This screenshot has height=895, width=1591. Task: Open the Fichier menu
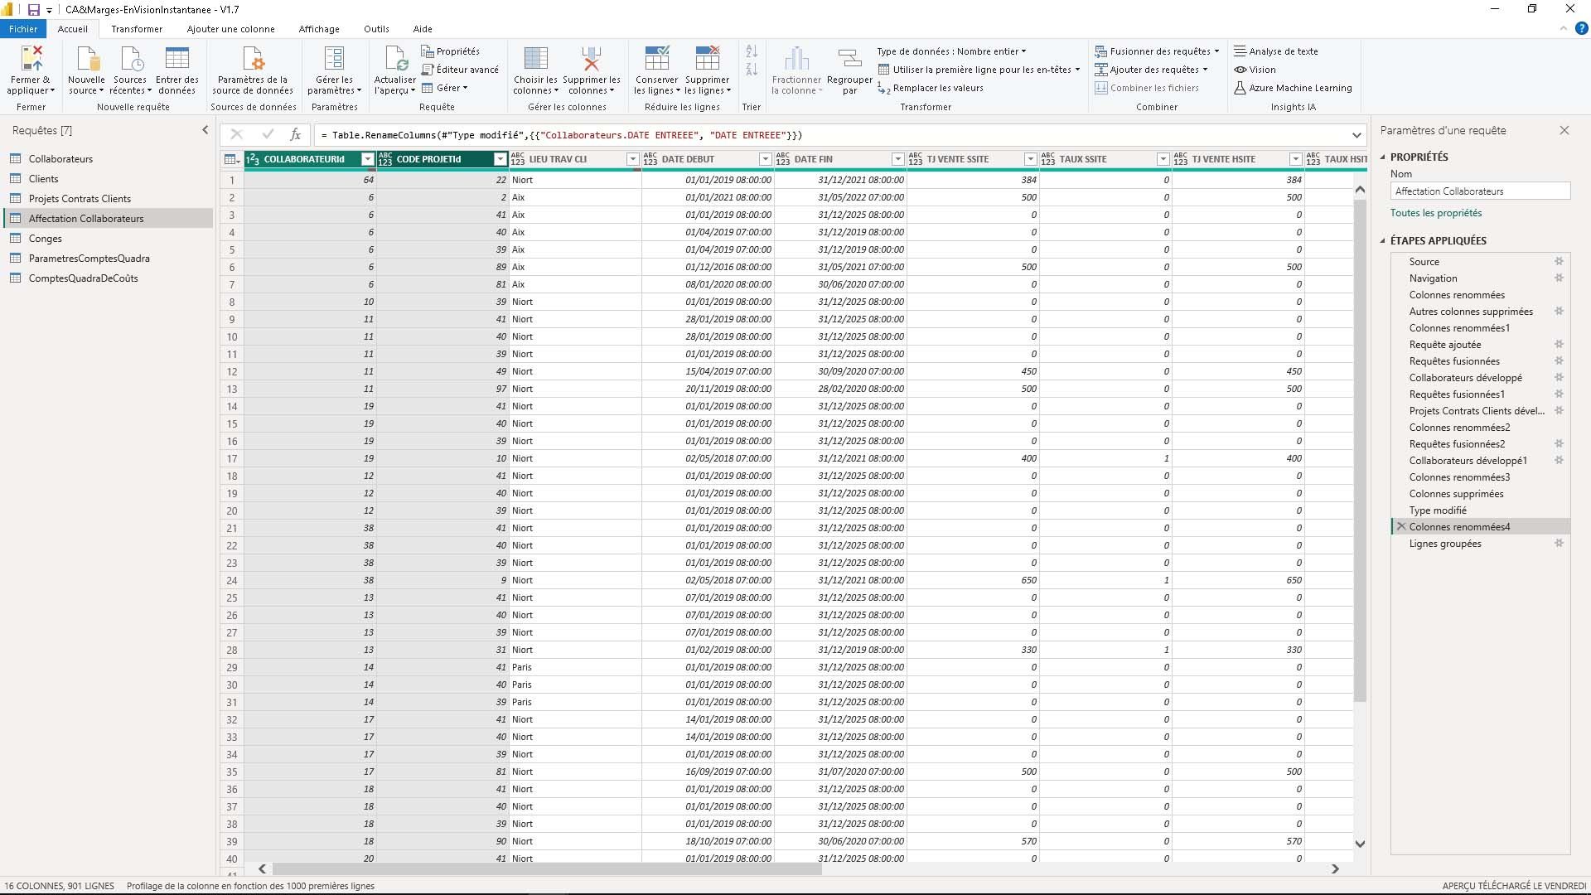pos(23,29)
